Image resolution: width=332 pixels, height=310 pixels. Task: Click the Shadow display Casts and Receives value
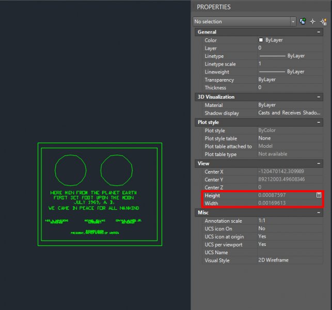tap(290, 113)
